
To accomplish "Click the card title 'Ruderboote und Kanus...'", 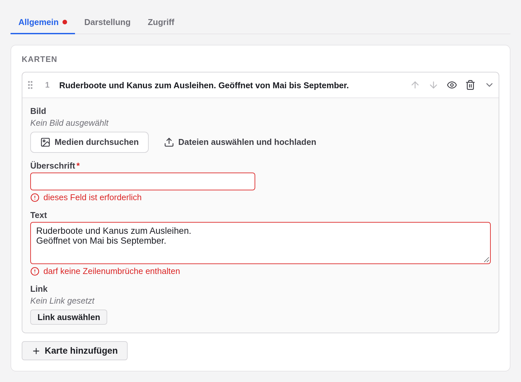I will tap(204, 85).
